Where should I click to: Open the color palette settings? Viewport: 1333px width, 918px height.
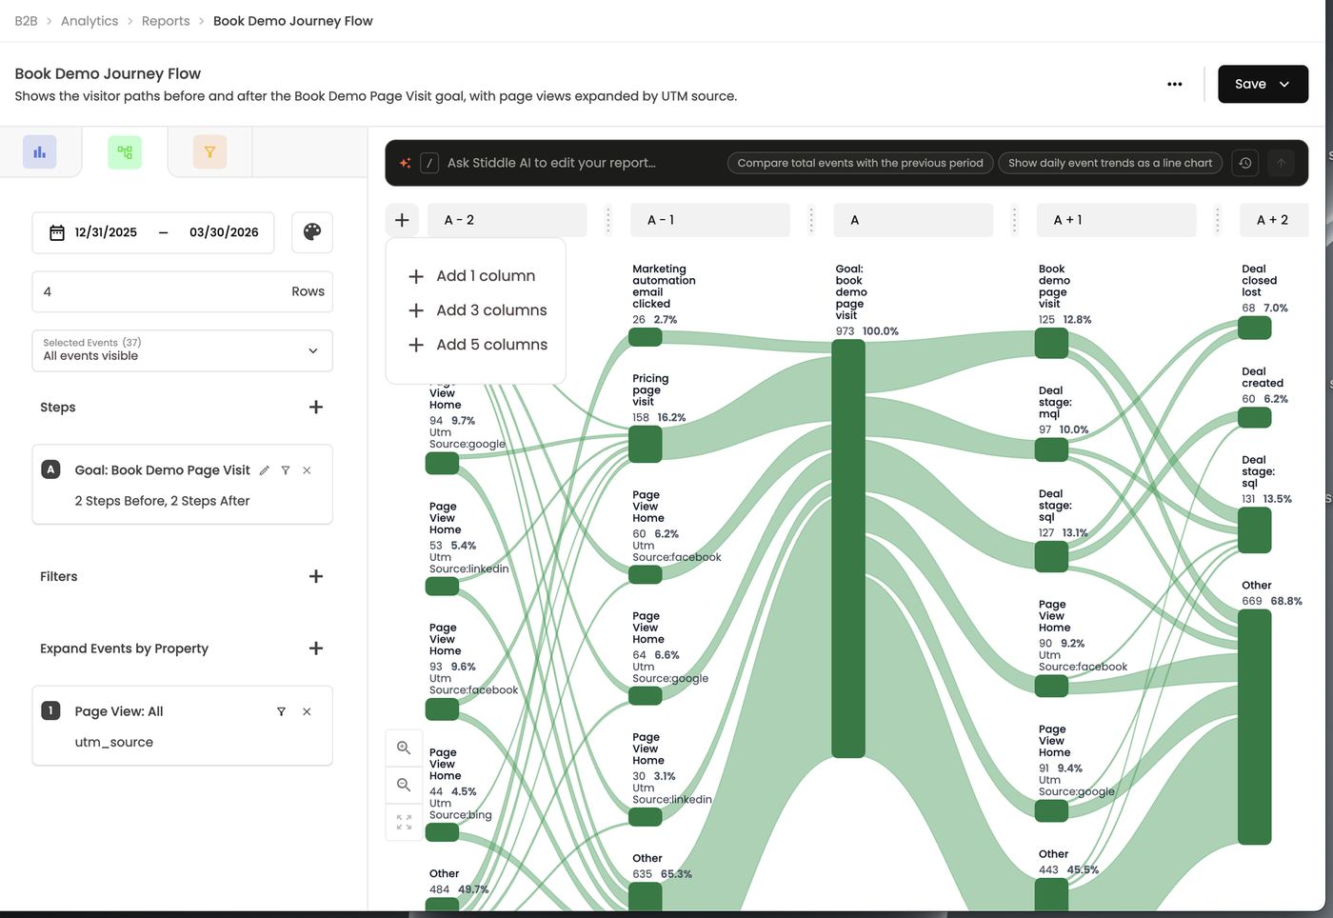point(312,232)
